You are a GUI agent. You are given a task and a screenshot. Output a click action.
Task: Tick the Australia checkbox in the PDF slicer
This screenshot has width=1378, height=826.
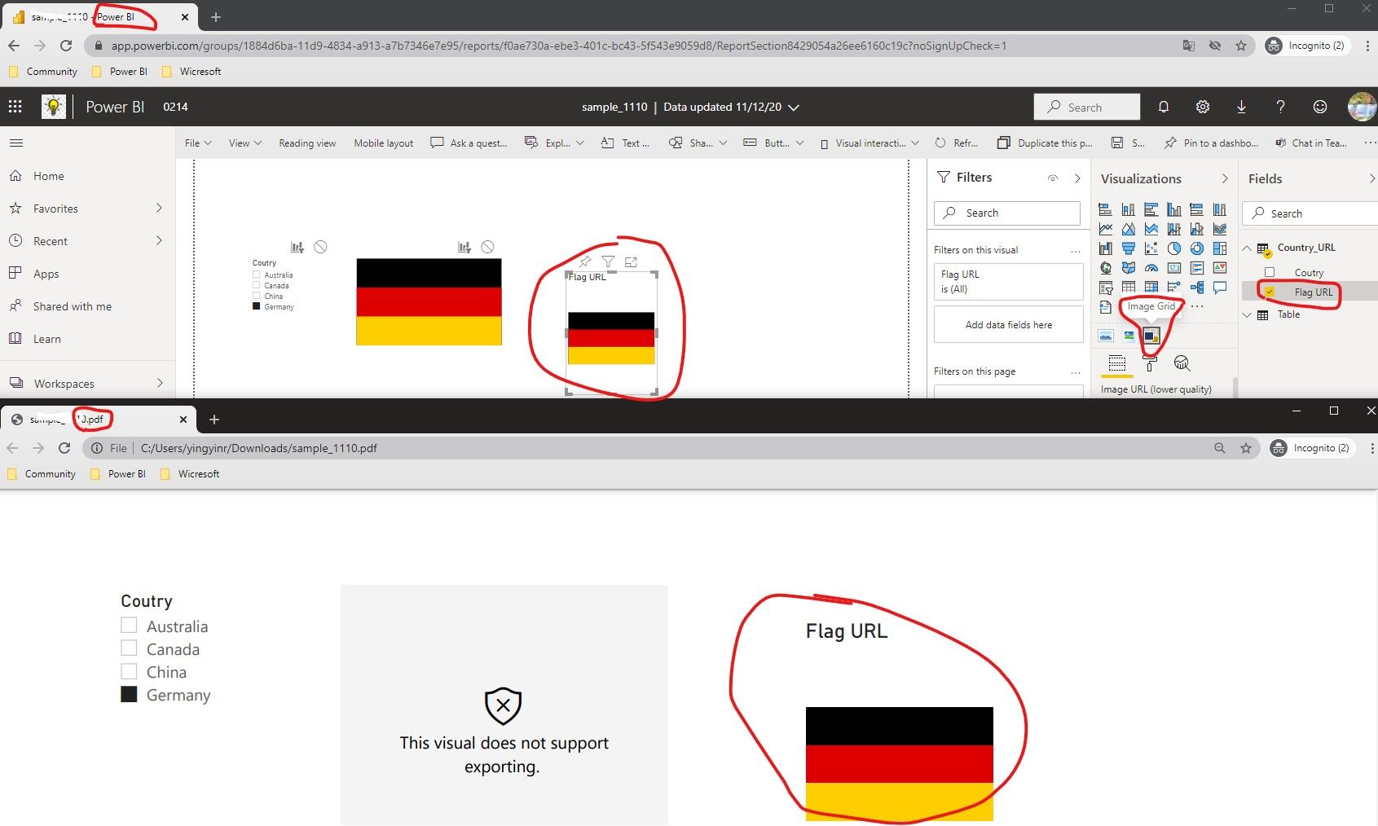(x=129, y=625)
